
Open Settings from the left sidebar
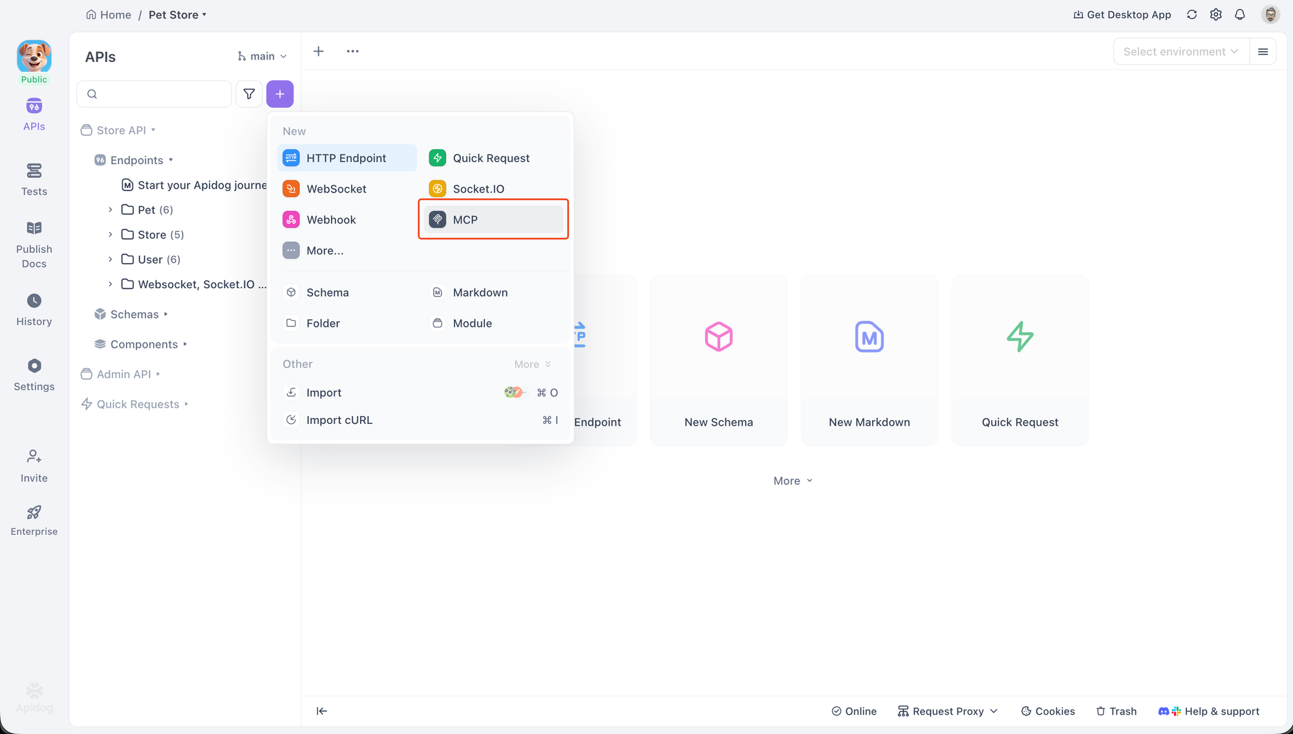point(34,373)
